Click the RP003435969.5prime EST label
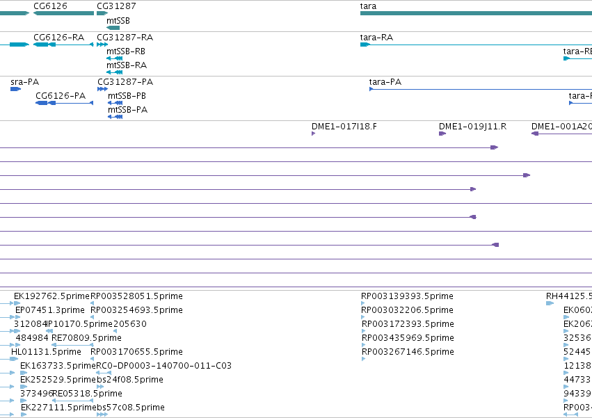 408,338
